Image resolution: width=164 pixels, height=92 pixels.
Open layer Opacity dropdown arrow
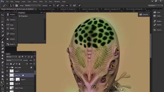(x=34, y=60)
